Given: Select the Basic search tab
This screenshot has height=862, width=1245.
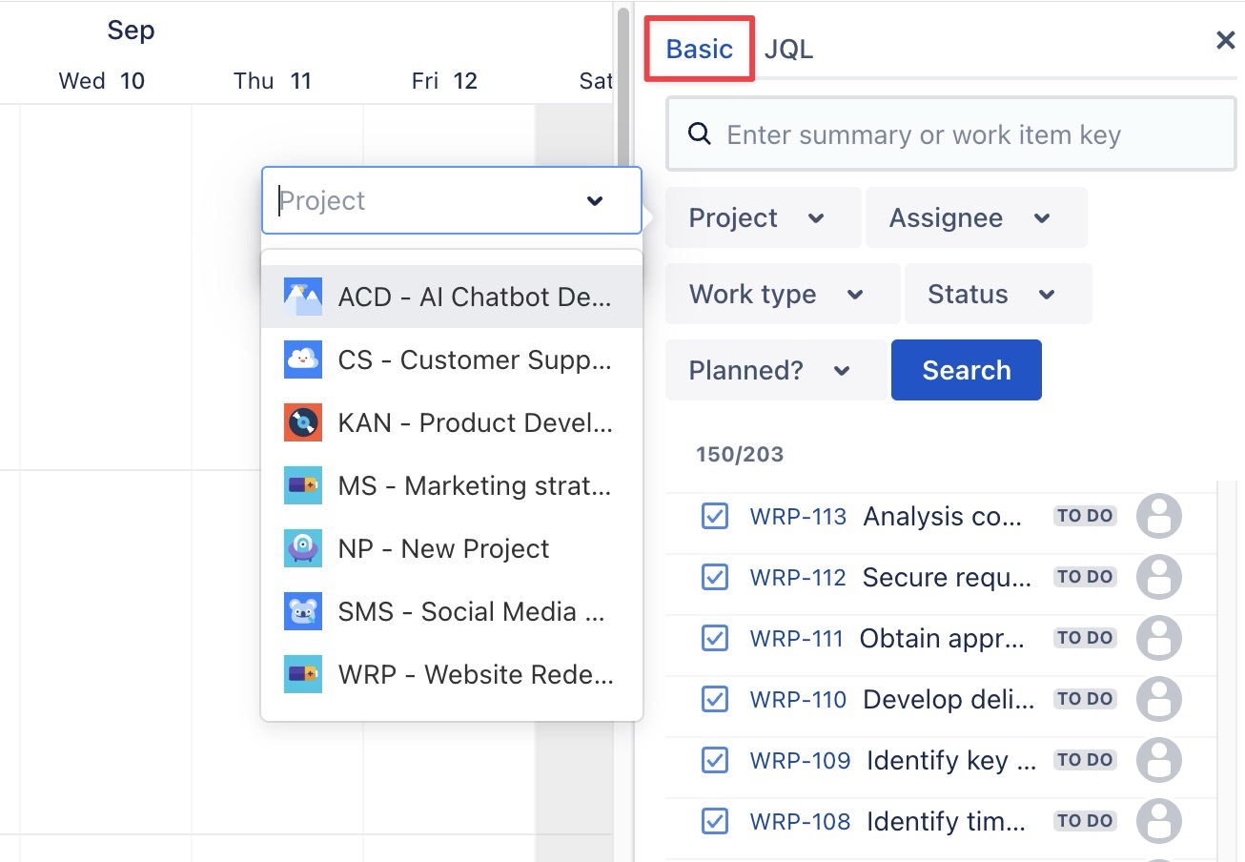Looking at the screenshot, I should click(x=700, y=50).
